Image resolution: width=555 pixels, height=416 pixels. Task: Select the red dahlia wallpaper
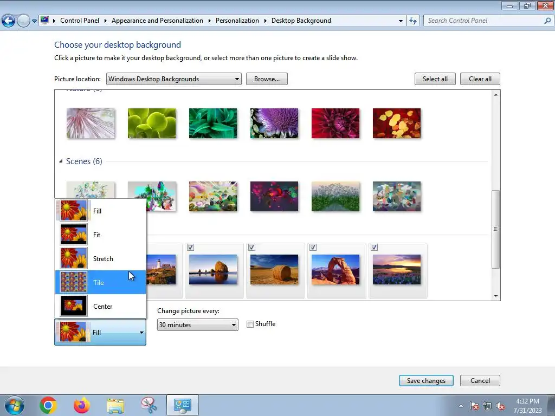335,123
